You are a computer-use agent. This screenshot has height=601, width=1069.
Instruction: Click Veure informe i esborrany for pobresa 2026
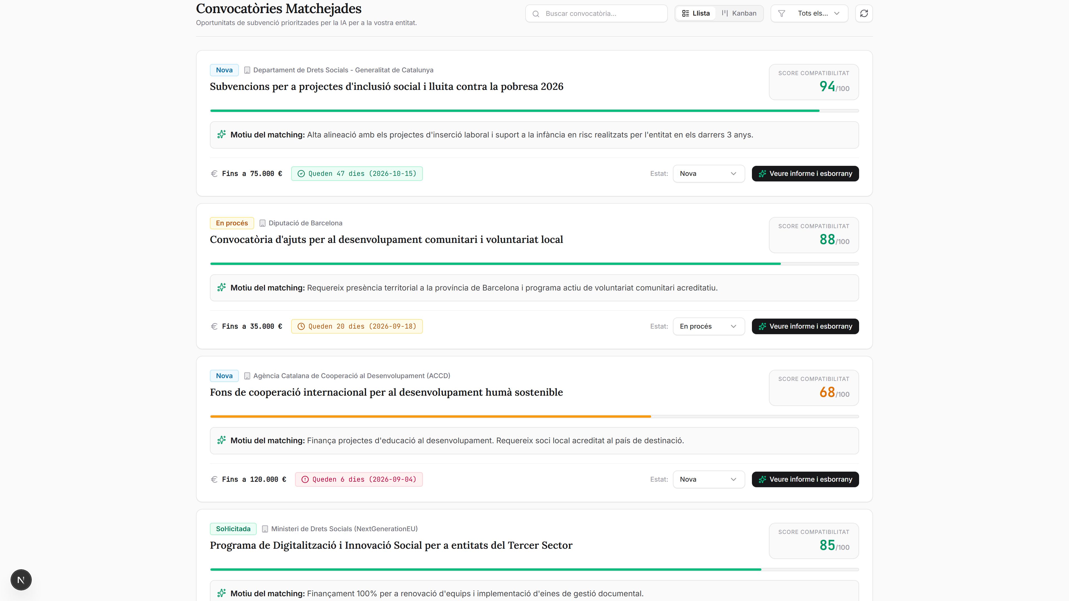[805, 173]
